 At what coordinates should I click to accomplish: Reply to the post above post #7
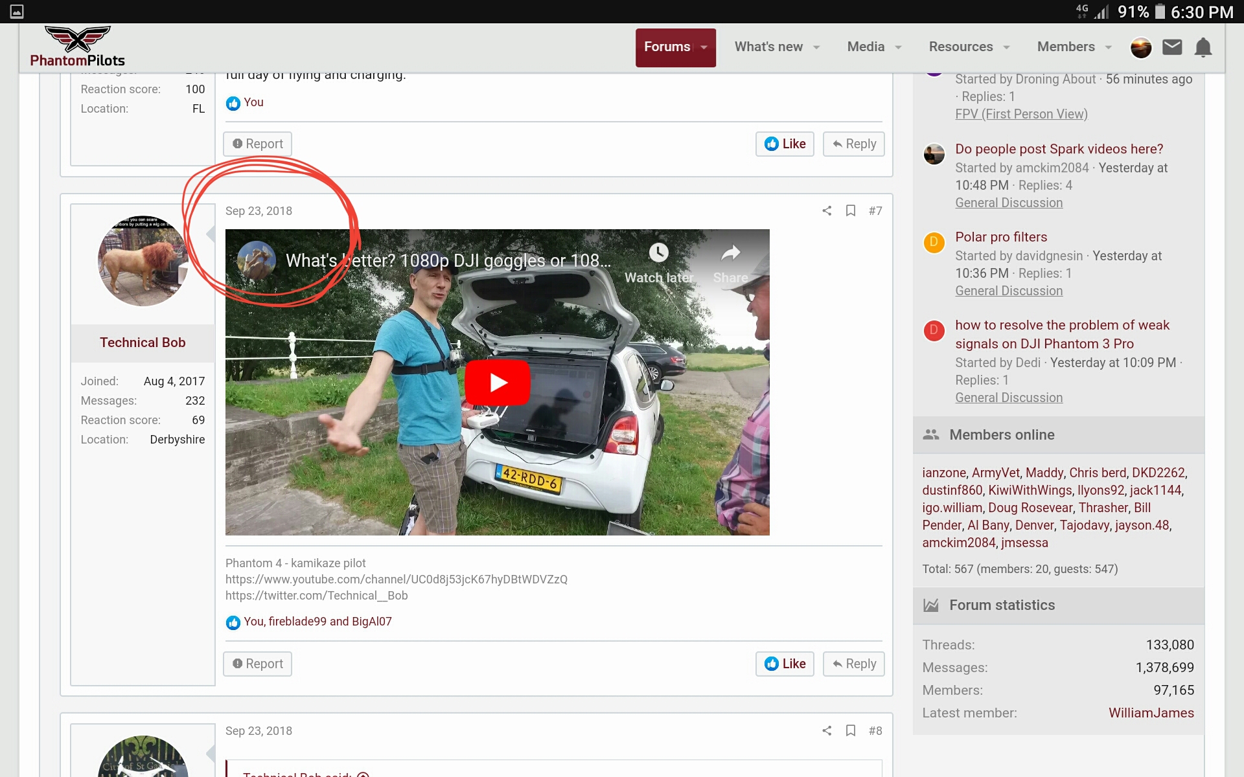coord(854,144)
